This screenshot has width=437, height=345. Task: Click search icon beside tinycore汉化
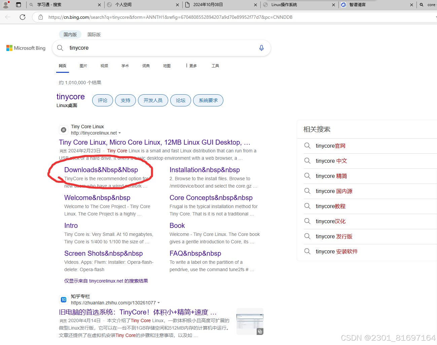coord(307,221)
